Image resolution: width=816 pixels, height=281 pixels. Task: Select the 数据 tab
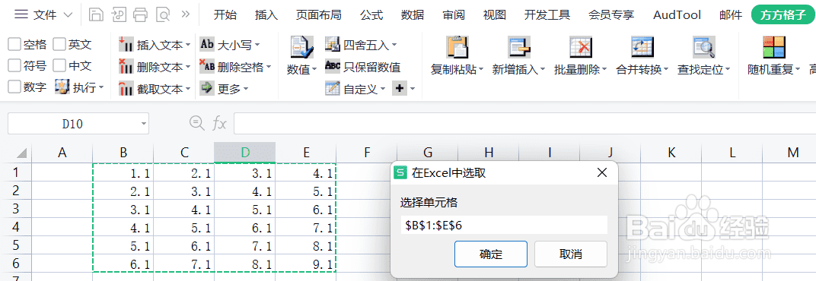tap(413, 15)
